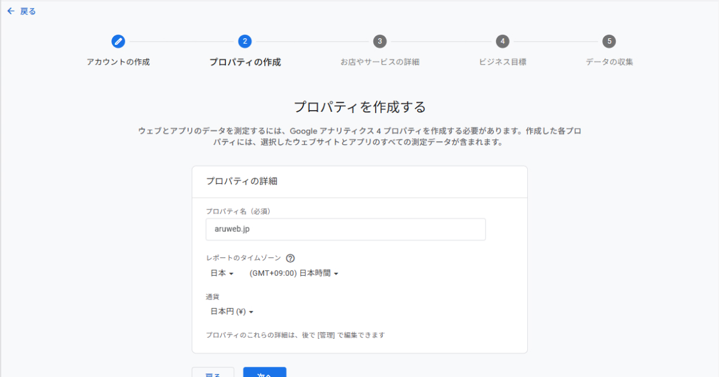
Task: Click the プロパティの詳細 card header
Action: [241, 181]
